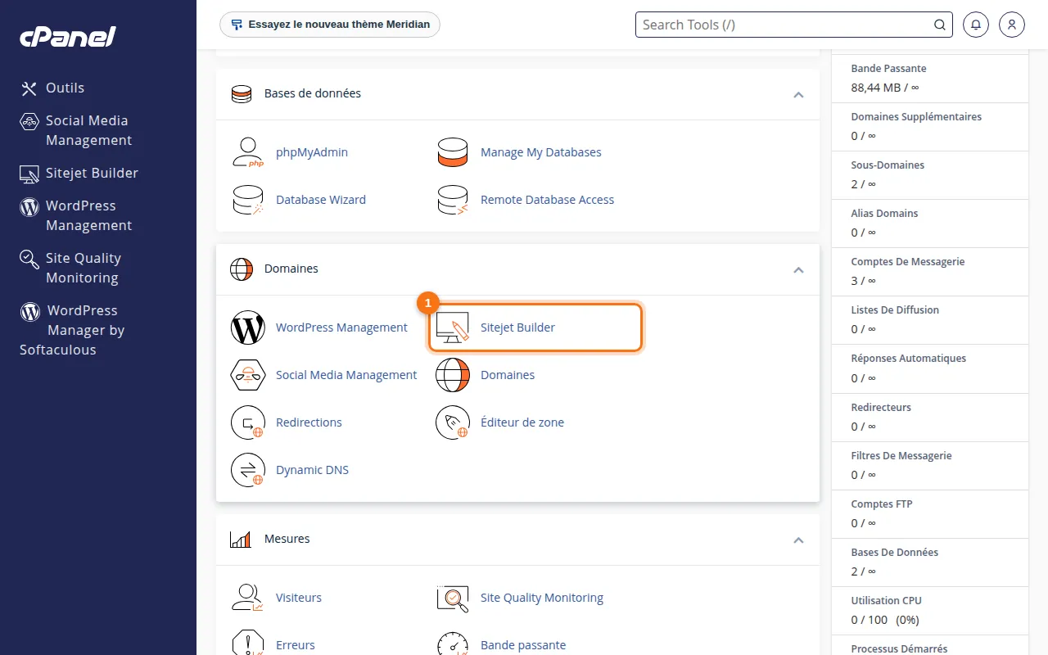
Task: Click the Sitejet Builder monitor icon in Domaines
Action: pyautogui.click(x=452, y=327)
